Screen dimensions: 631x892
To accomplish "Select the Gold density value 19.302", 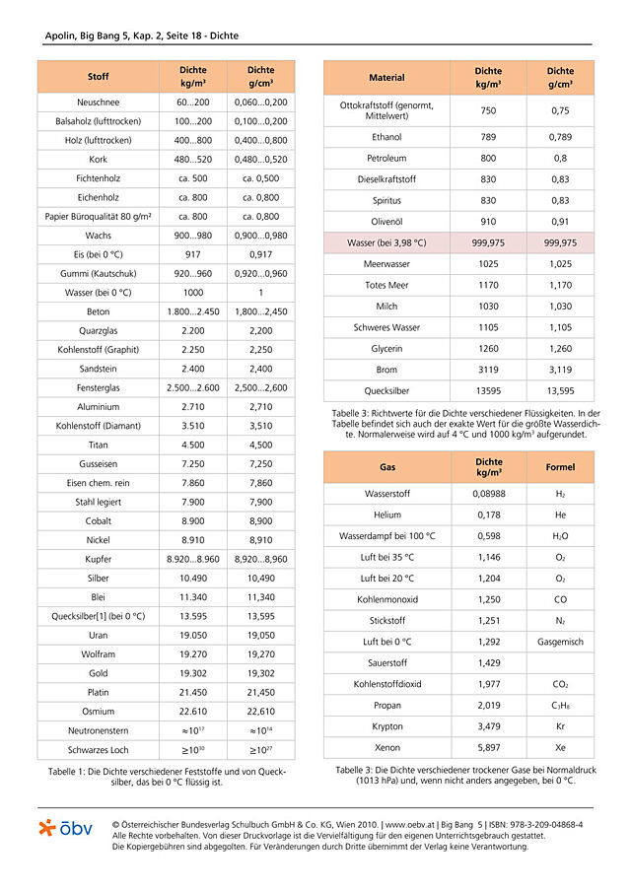I will tap(193, 673).
